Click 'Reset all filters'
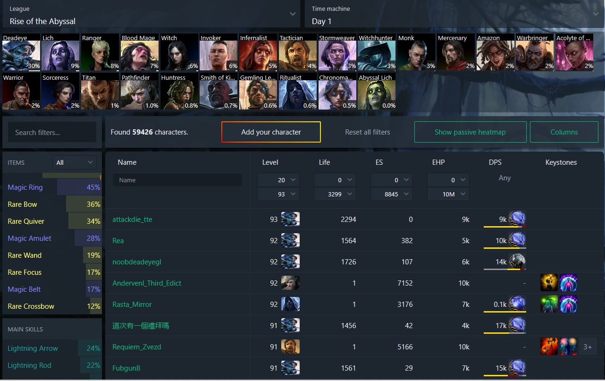This screenshot has width=605, height=381. (368, 132)
